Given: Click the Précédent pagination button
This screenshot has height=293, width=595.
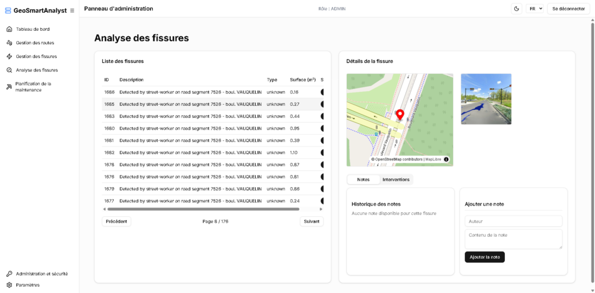Looking at the screenshot, I should [x=116, y=221].
